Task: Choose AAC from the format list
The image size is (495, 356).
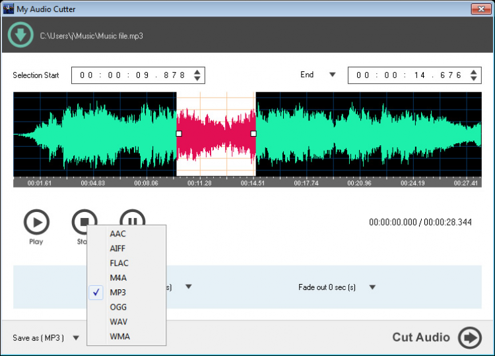Action: [x=118, y=234]
